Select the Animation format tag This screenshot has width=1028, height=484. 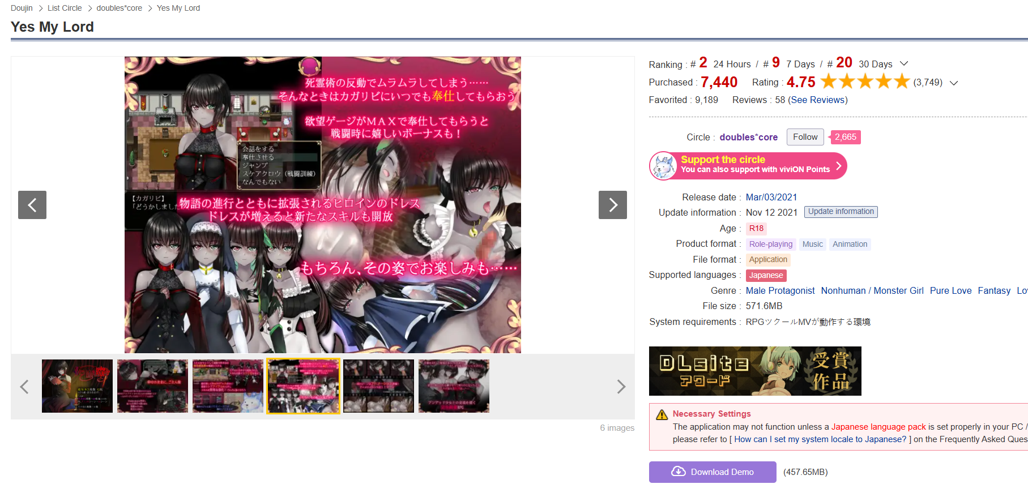click(x=850, y=245)
